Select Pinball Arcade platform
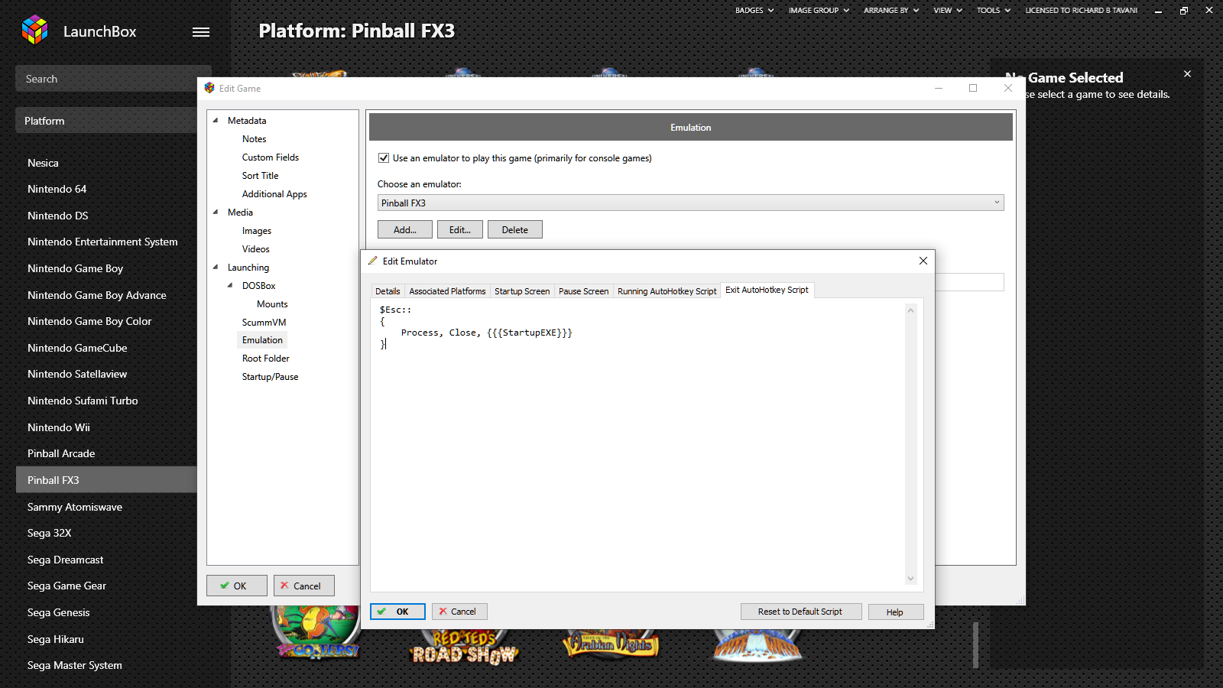 pyautogui.click(x=61, y=453)
